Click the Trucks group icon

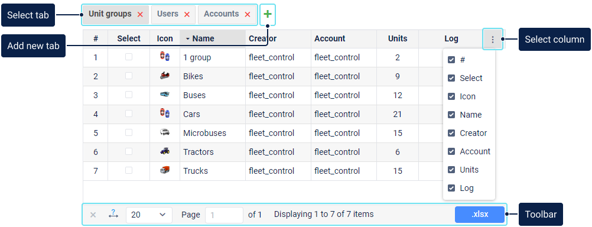pos(165,170)
